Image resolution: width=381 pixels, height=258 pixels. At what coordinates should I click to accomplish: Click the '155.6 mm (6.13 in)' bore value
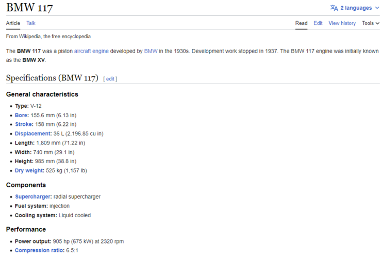tap(54, 115)
